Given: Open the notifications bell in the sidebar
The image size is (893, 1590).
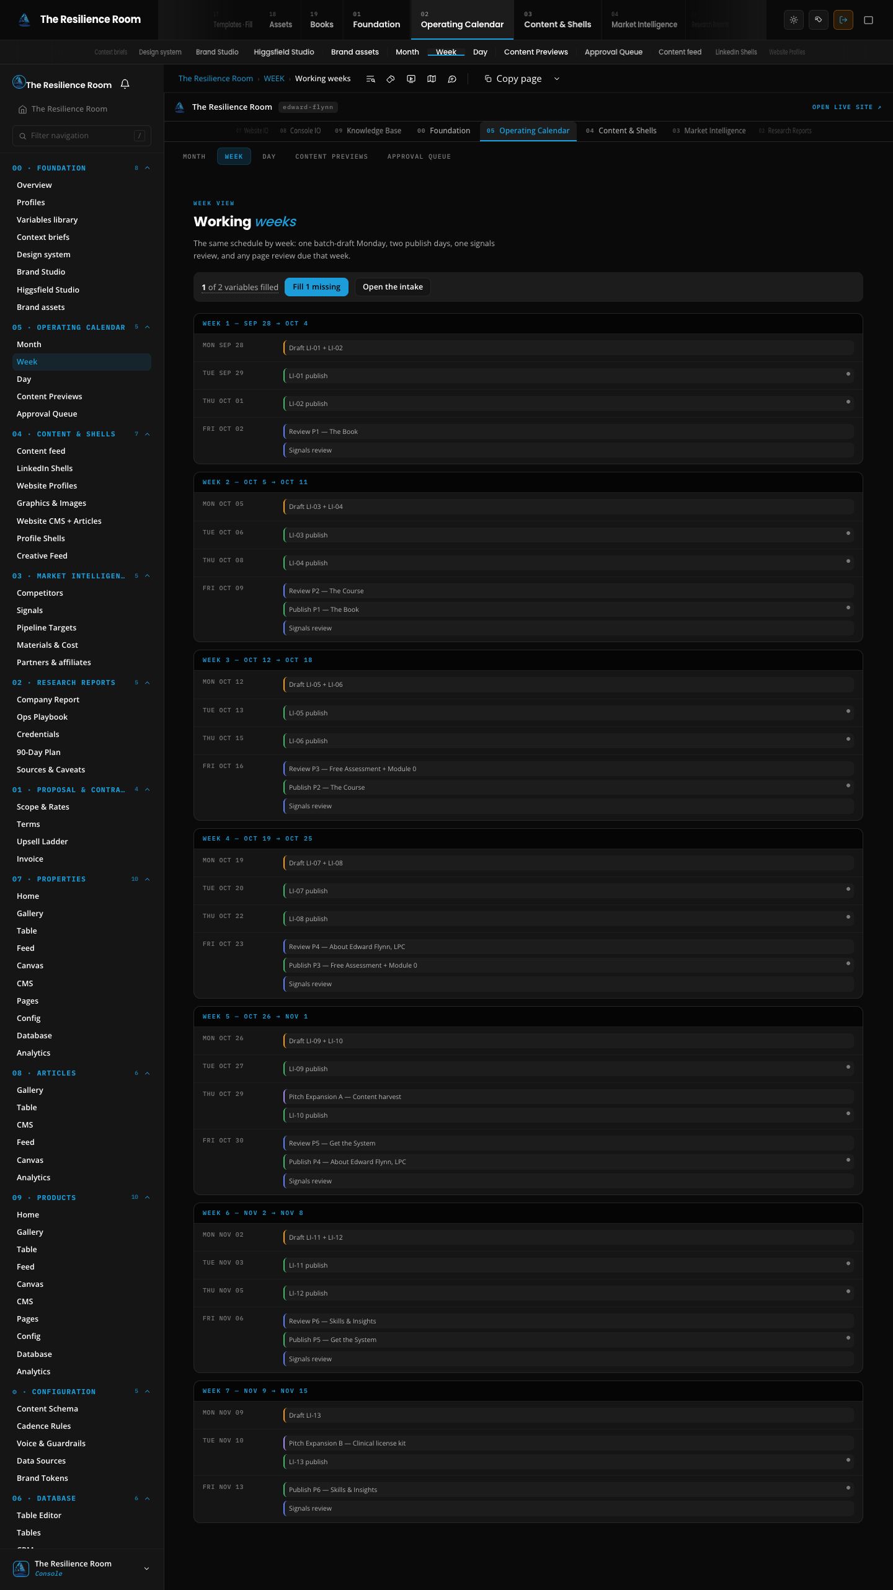Looking at the screenshot, I should pos(125,84).
